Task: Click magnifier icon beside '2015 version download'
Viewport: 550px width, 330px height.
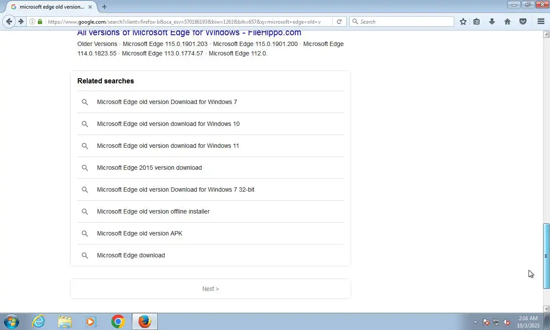Action: pyautogui.click(x=85, y=168)
